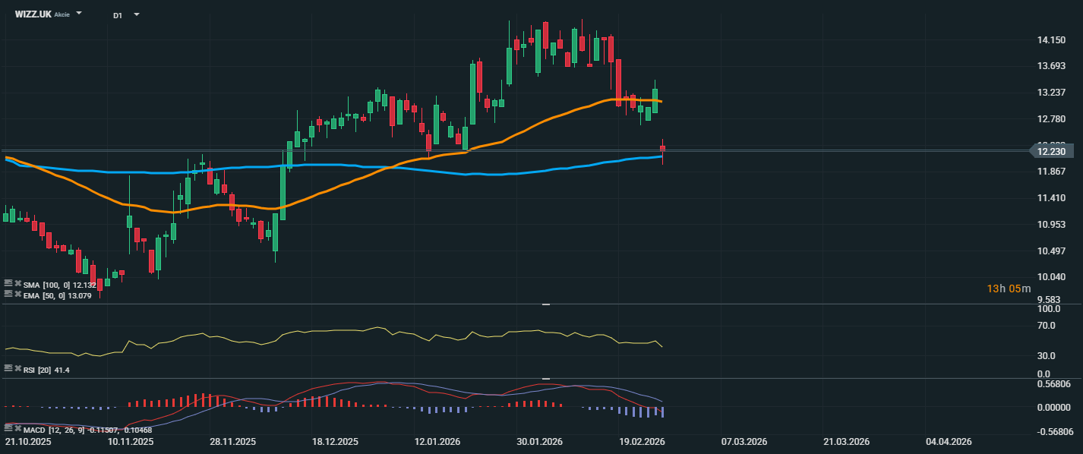The height and width of the screenshot is (454, 1083).
Task: Open the D1 timeframe dropdown arrow
Action: click(137, 14)
